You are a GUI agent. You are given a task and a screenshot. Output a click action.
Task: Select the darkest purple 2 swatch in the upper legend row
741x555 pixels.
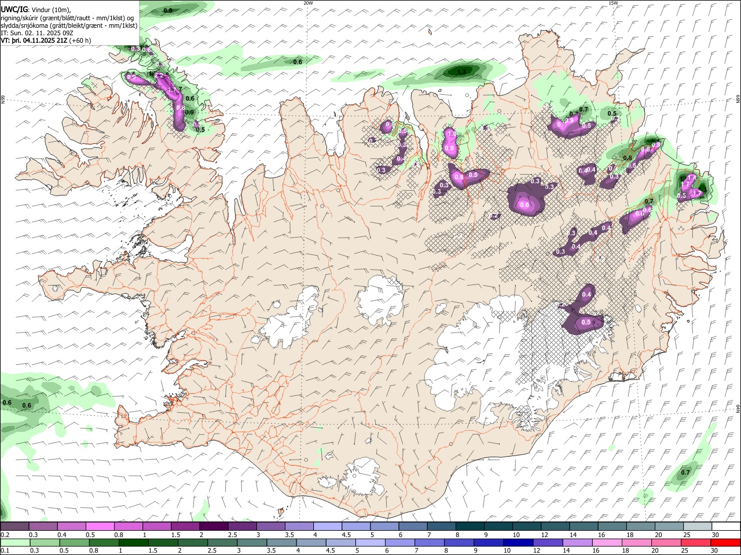(213, 527)
